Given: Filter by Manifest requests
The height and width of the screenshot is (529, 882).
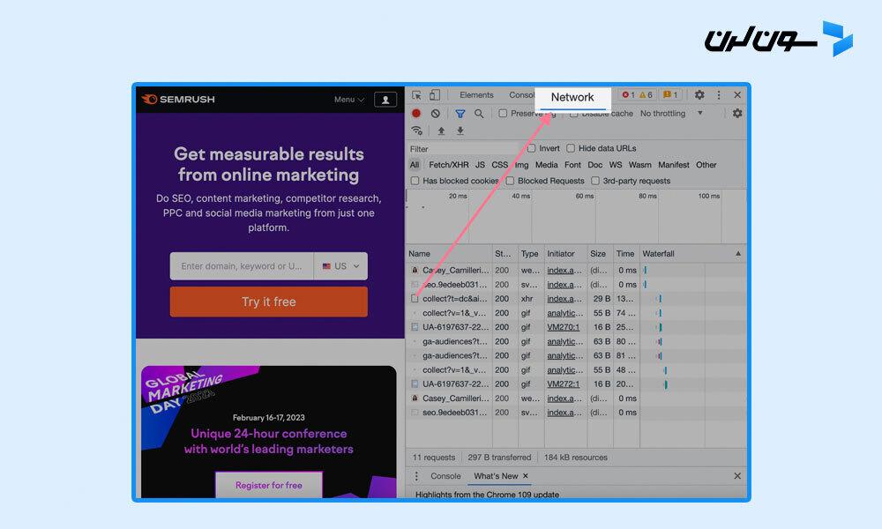Looking at the screenshot, I should (x=673, y=165).
